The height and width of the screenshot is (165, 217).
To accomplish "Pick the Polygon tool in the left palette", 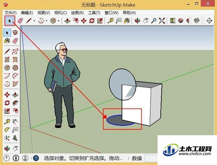I will tap(15, 68).
